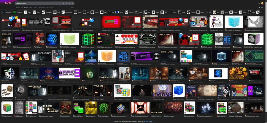Open the Google logo homepage link

point(8,3)
